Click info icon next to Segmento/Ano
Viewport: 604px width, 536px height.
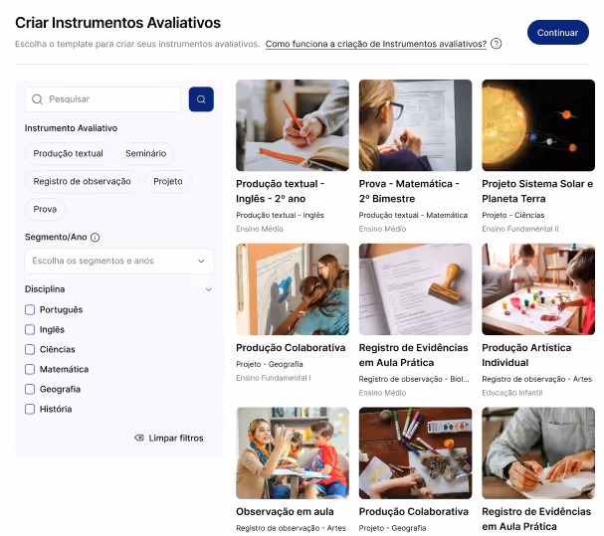pos(95,238)
